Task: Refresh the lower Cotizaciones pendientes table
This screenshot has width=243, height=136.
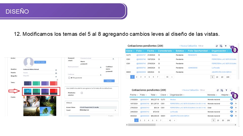Action: [x=218, y=90]
